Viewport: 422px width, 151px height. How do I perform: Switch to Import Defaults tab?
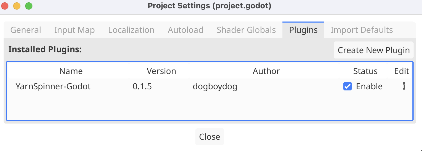362,30
